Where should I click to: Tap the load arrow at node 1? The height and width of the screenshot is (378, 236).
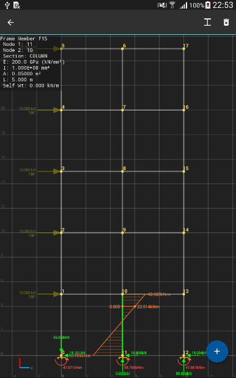pyautogui.click(x=49, y=294)
